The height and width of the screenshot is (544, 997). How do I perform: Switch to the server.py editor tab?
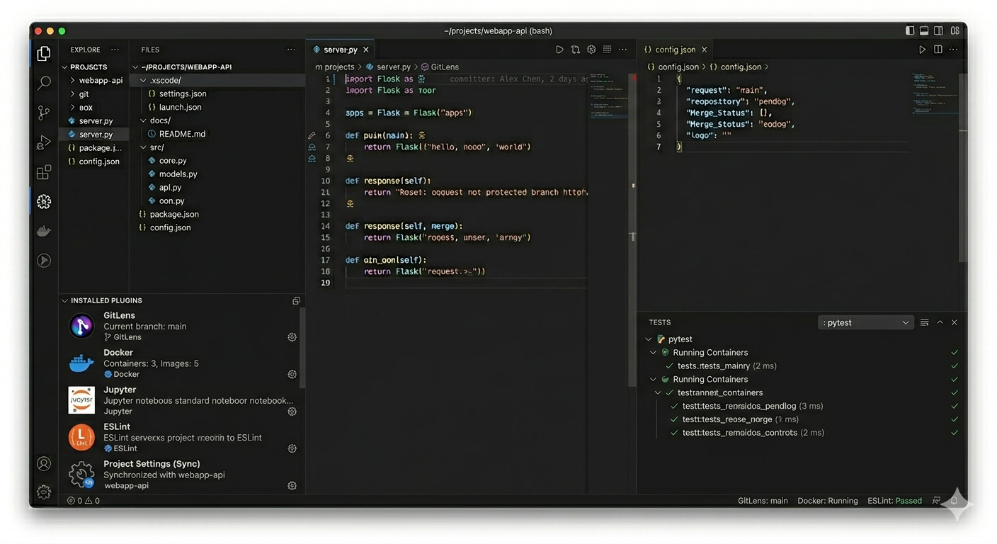coord(341,50)
